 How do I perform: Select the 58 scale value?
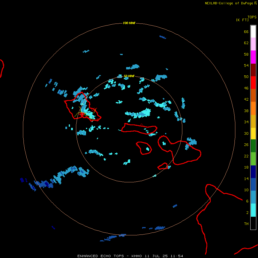pyautogui.click(x=246, y=54)
